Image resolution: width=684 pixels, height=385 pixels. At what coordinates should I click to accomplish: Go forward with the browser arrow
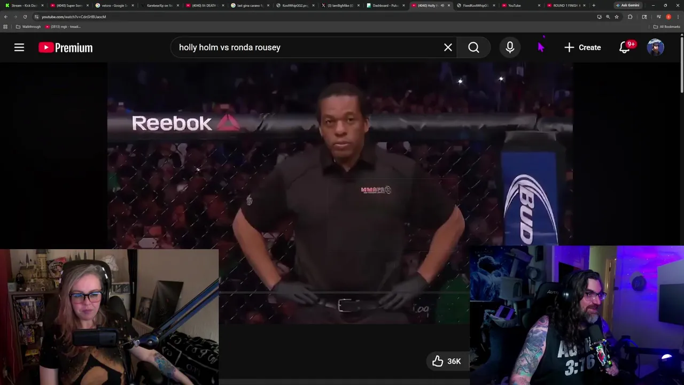15,17
